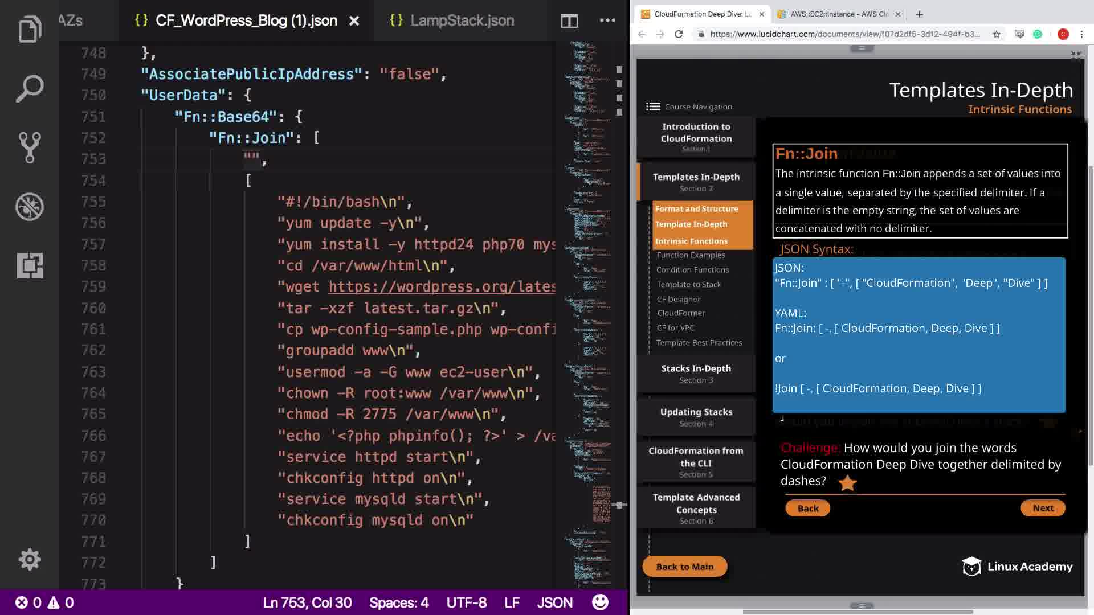
Task: Open the Search magnifier icon
Action: [30, 89]
